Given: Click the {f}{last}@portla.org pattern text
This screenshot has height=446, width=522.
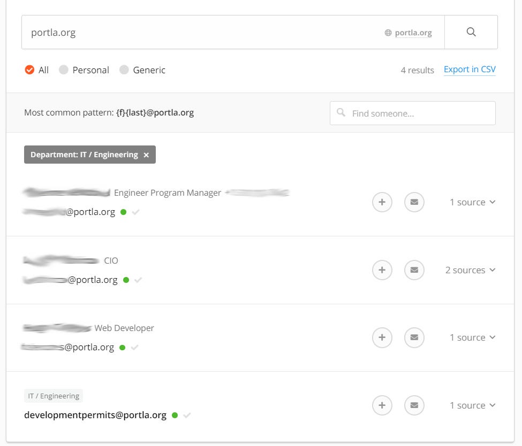Looking at the screenshot, I should (x=155, y=112).
